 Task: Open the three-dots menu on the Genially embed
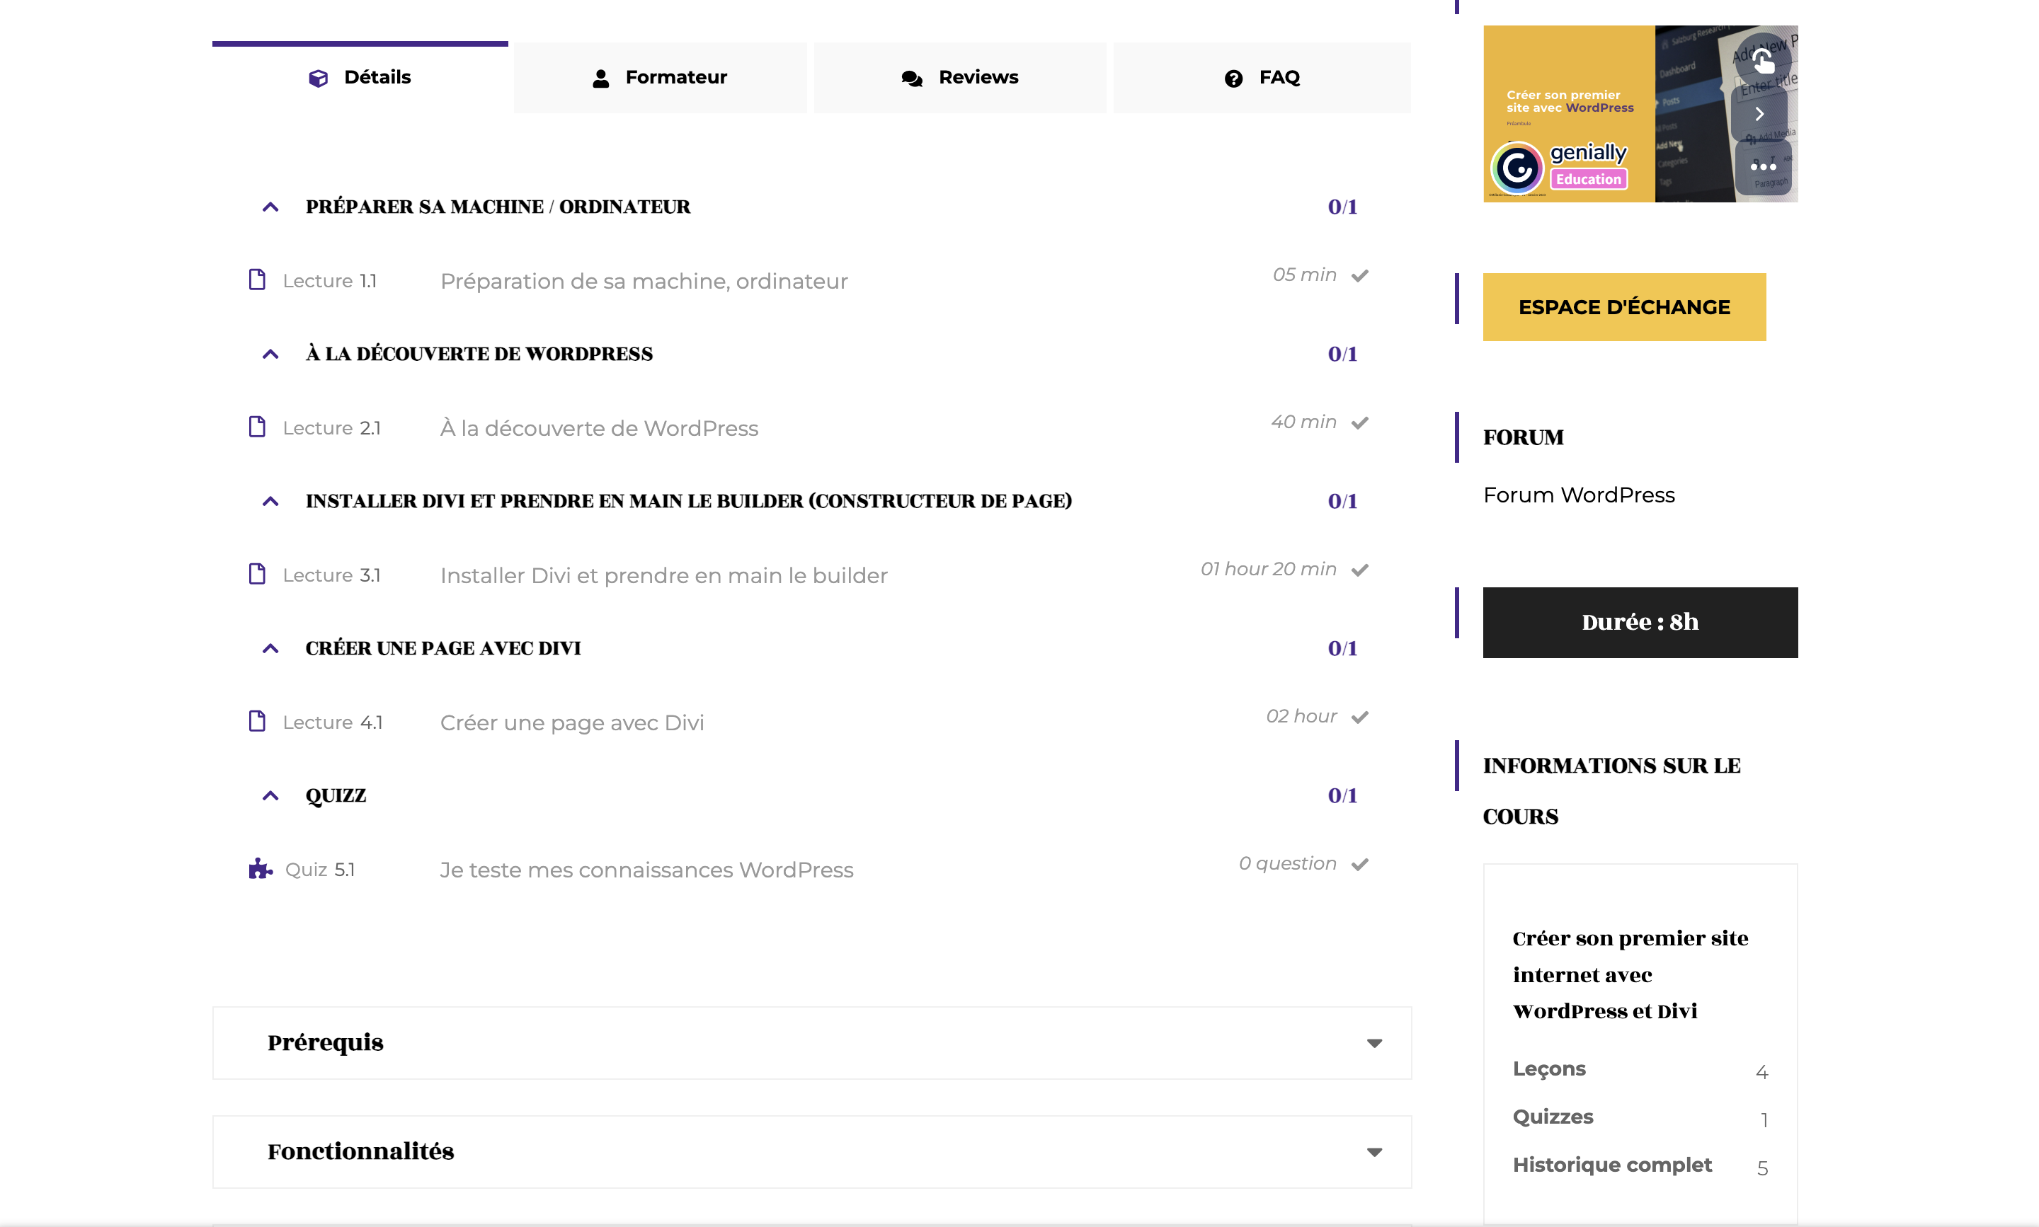click(x=1763, y=167)
